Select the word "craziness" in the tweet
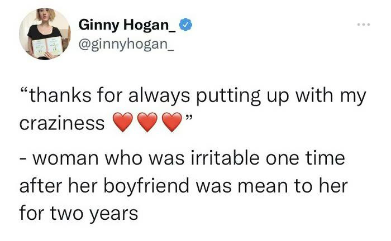Viewport: 391px width, 241px height. point(62,124)
